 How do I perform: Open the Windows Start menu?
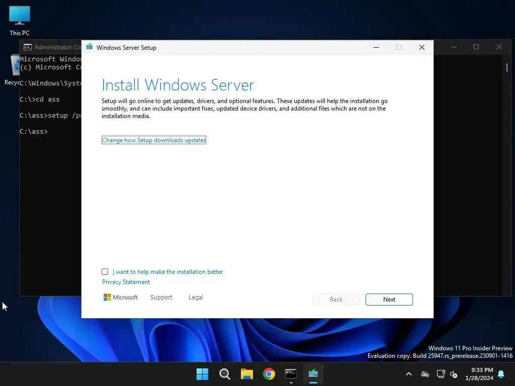[202, 374]
